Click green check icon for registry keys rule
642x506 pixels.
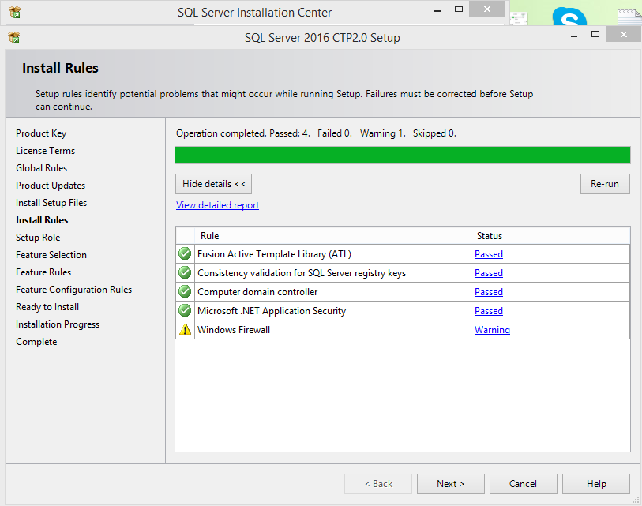coord(185,272)
